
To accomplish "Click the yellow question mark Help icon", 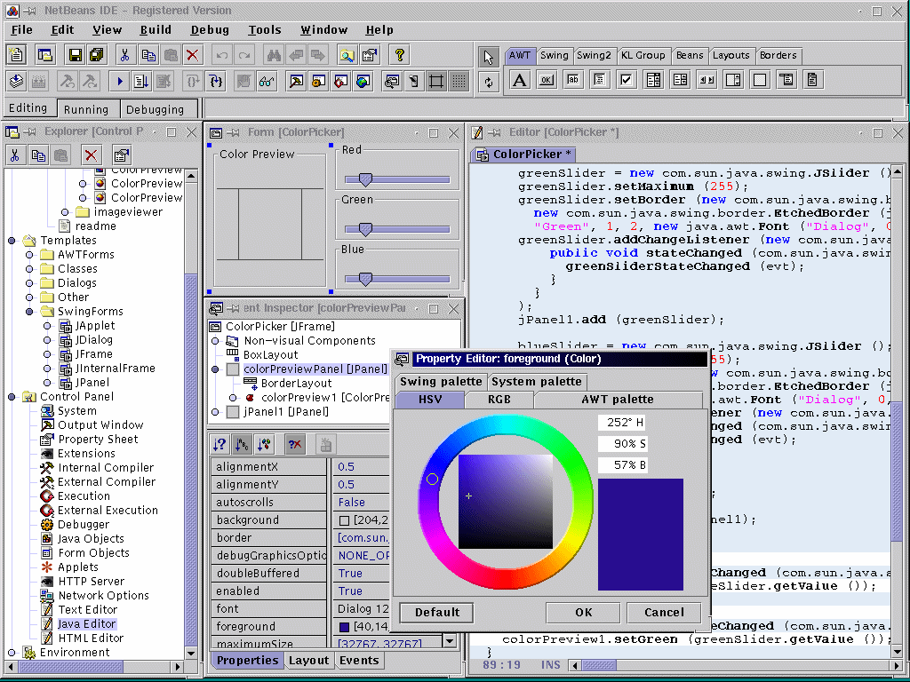I will (x=400, y=55).
